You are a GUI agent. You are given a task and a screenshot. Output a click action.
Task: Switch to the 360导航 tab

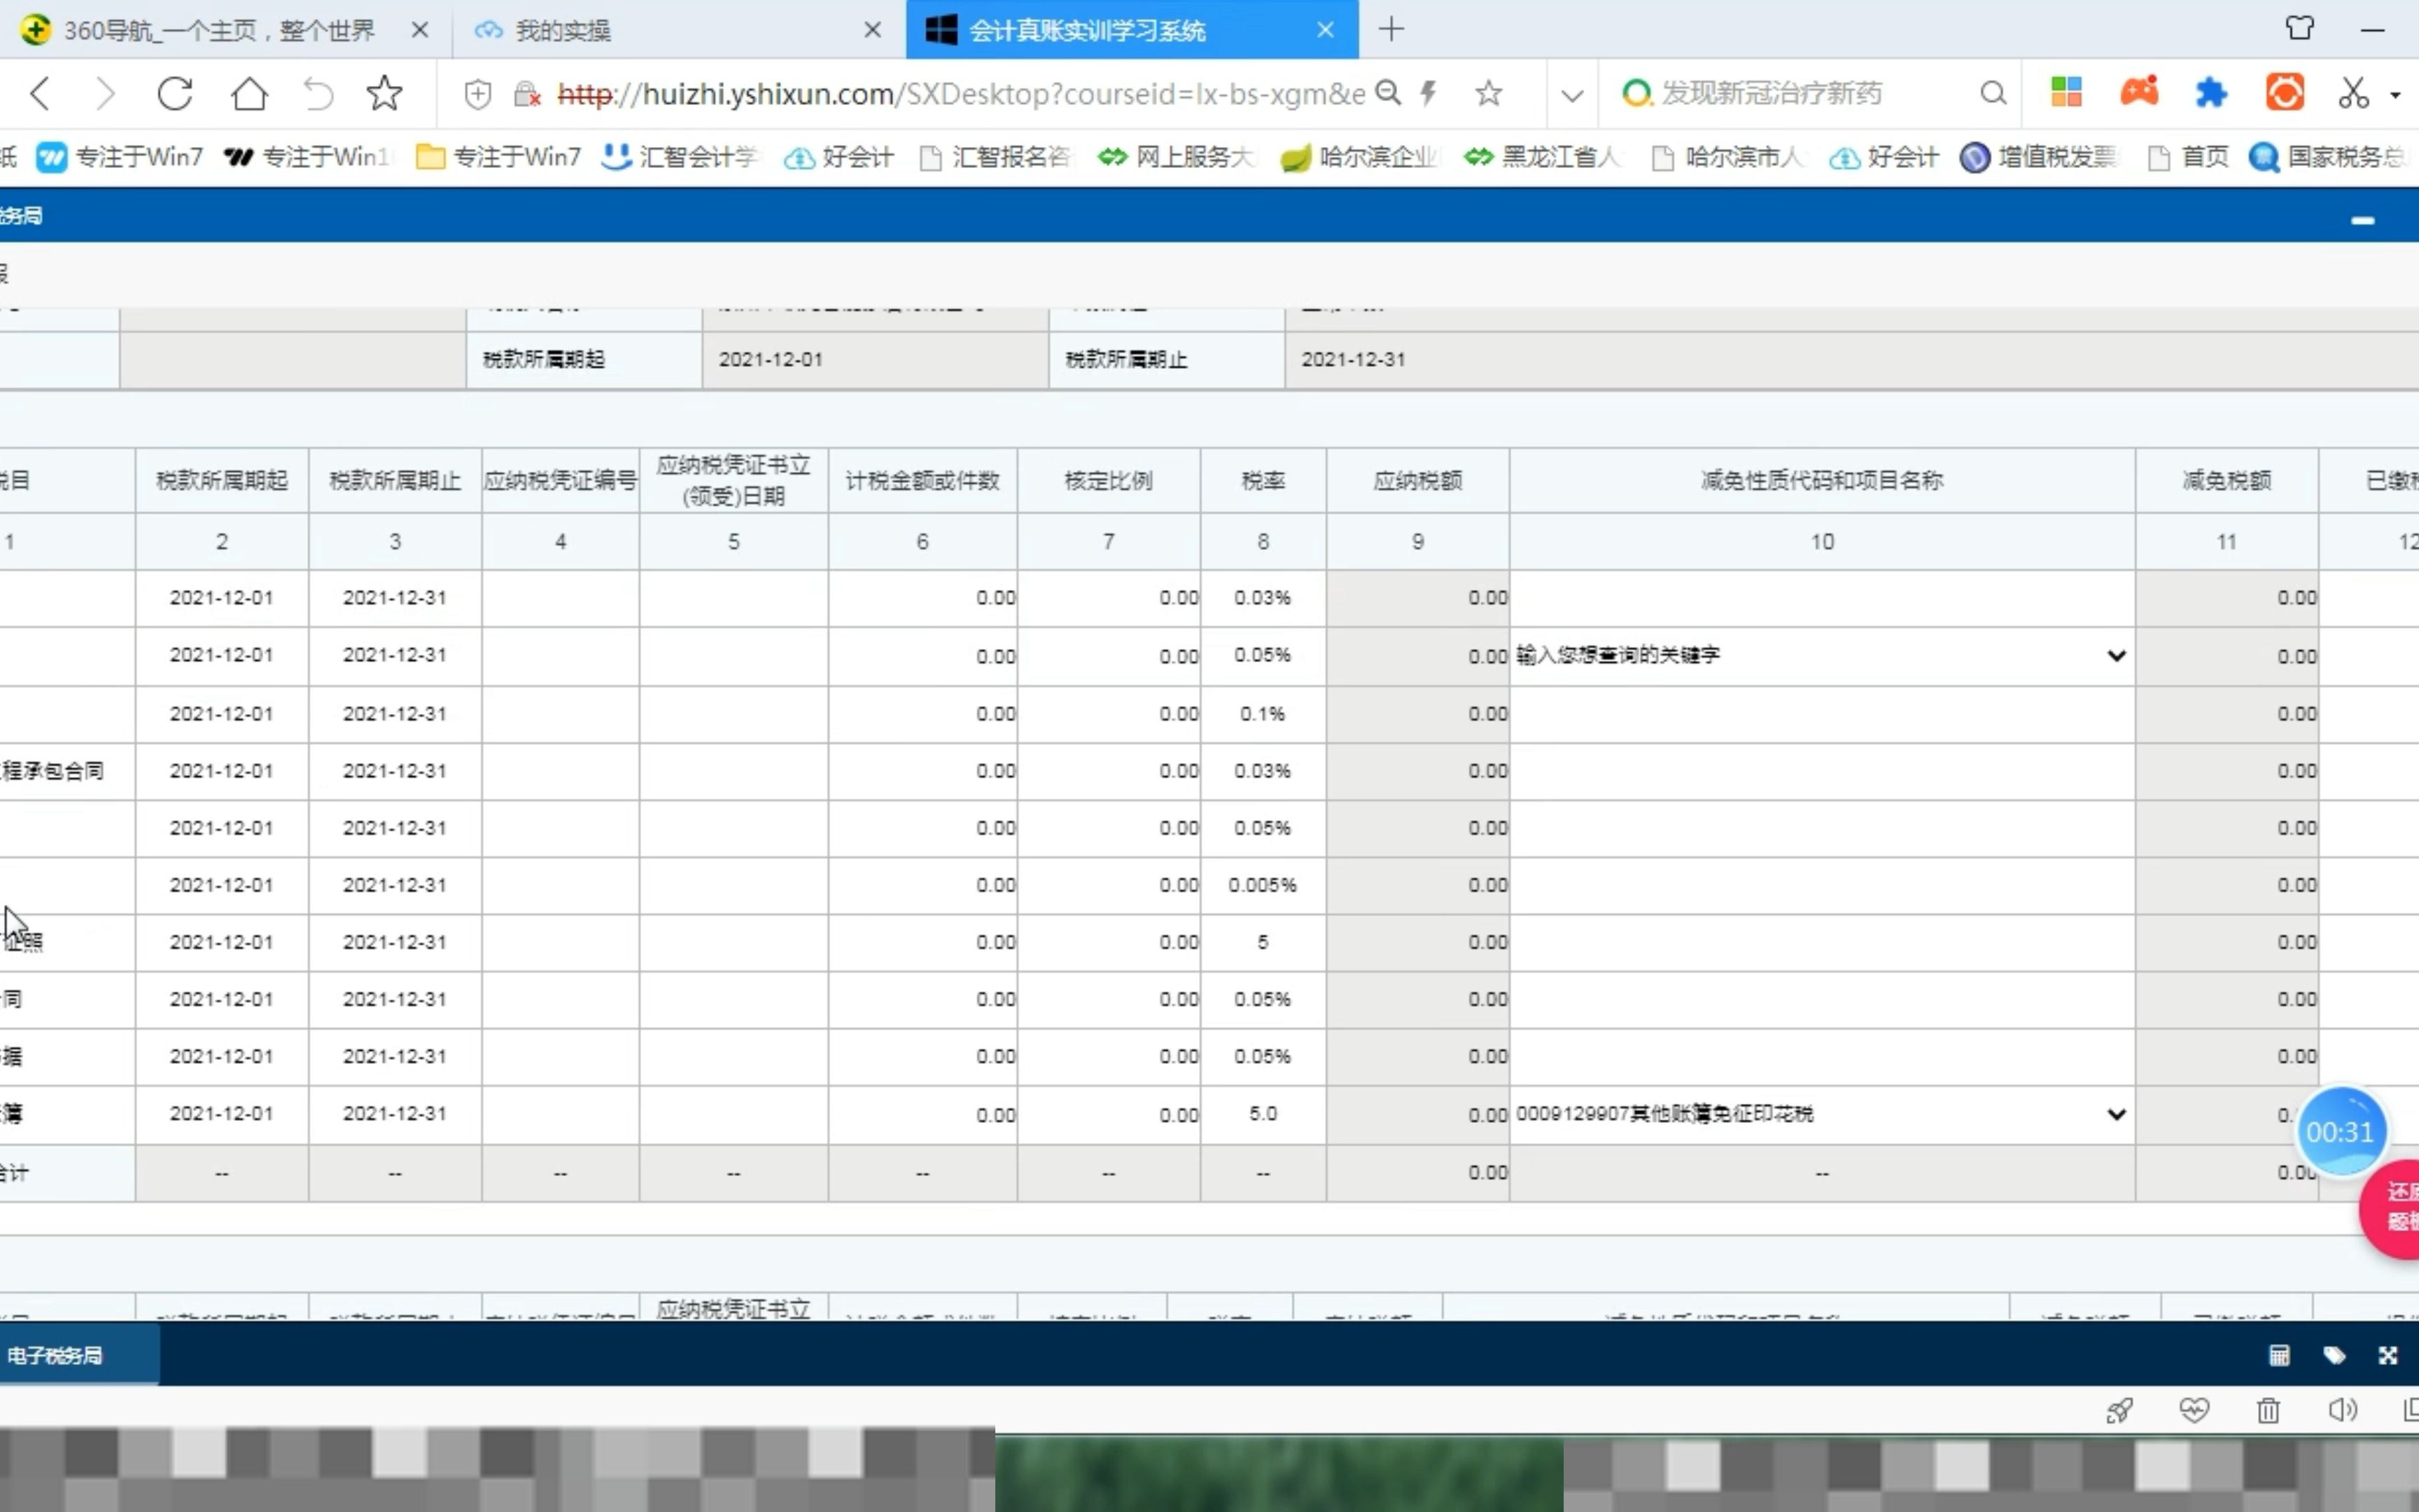pyautogui.click(x=220, y=30)
